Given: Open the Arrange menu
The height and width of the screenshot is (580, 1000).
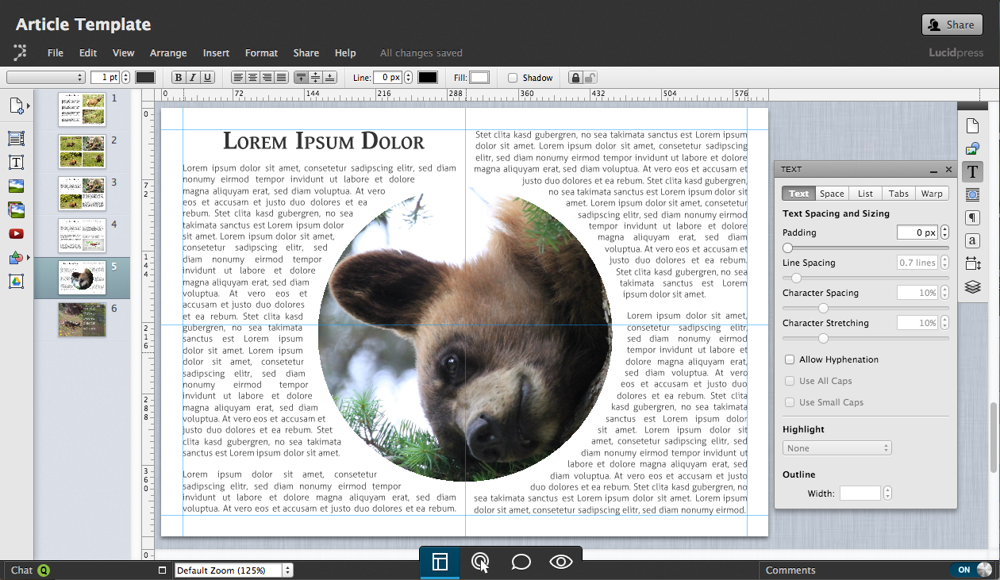Looking at the screenshot, I should (x=168, y=53).
